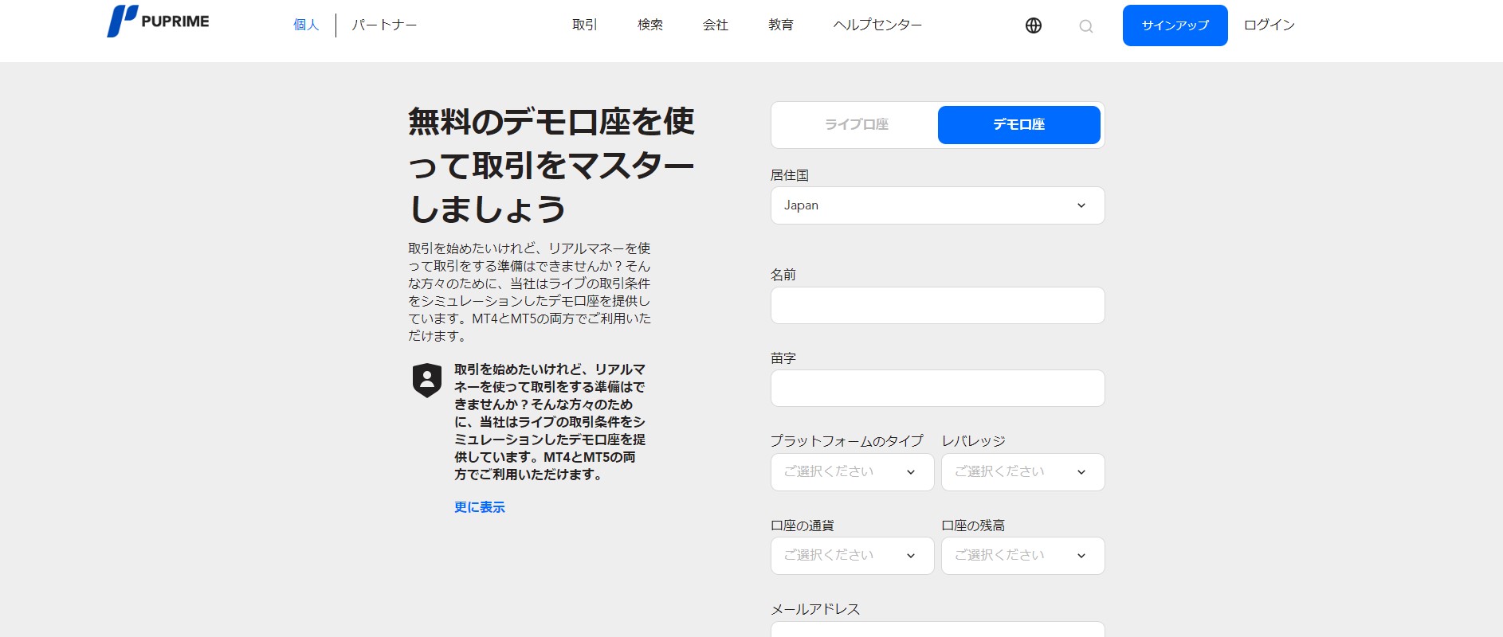Click the search magnifier icon
This screenshot has height=637, width=1503.
(x=1086, y=26)
